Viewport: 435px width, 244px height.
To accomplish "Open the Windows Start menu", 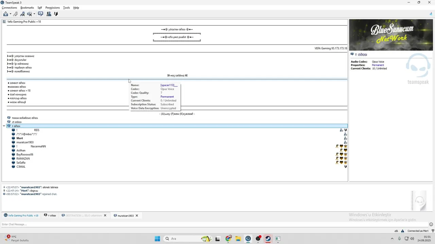I will 157,239.
